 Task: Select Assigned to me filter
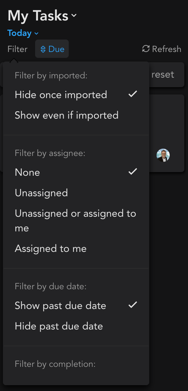(76, 249)
